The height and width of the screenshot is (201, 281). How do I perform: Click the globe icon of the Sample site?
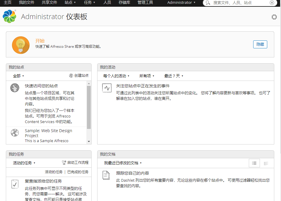(15, 132)
